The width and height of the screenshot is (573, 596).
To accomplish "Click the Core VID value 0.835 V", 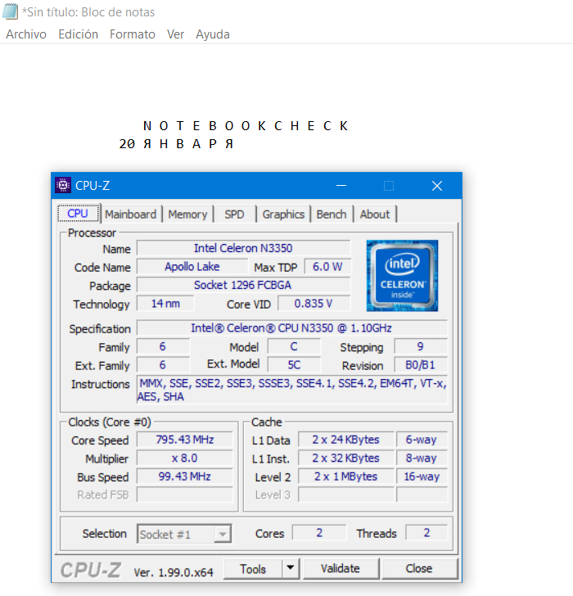I will [x=314, y=303].
